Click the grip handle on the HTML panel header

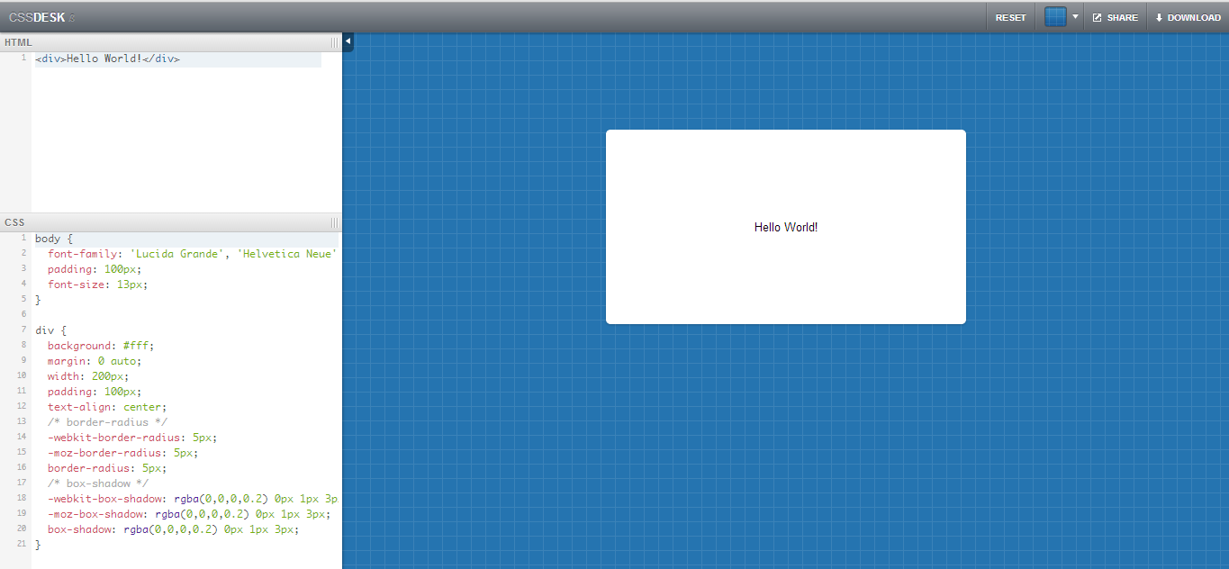(x=334, y=42)
